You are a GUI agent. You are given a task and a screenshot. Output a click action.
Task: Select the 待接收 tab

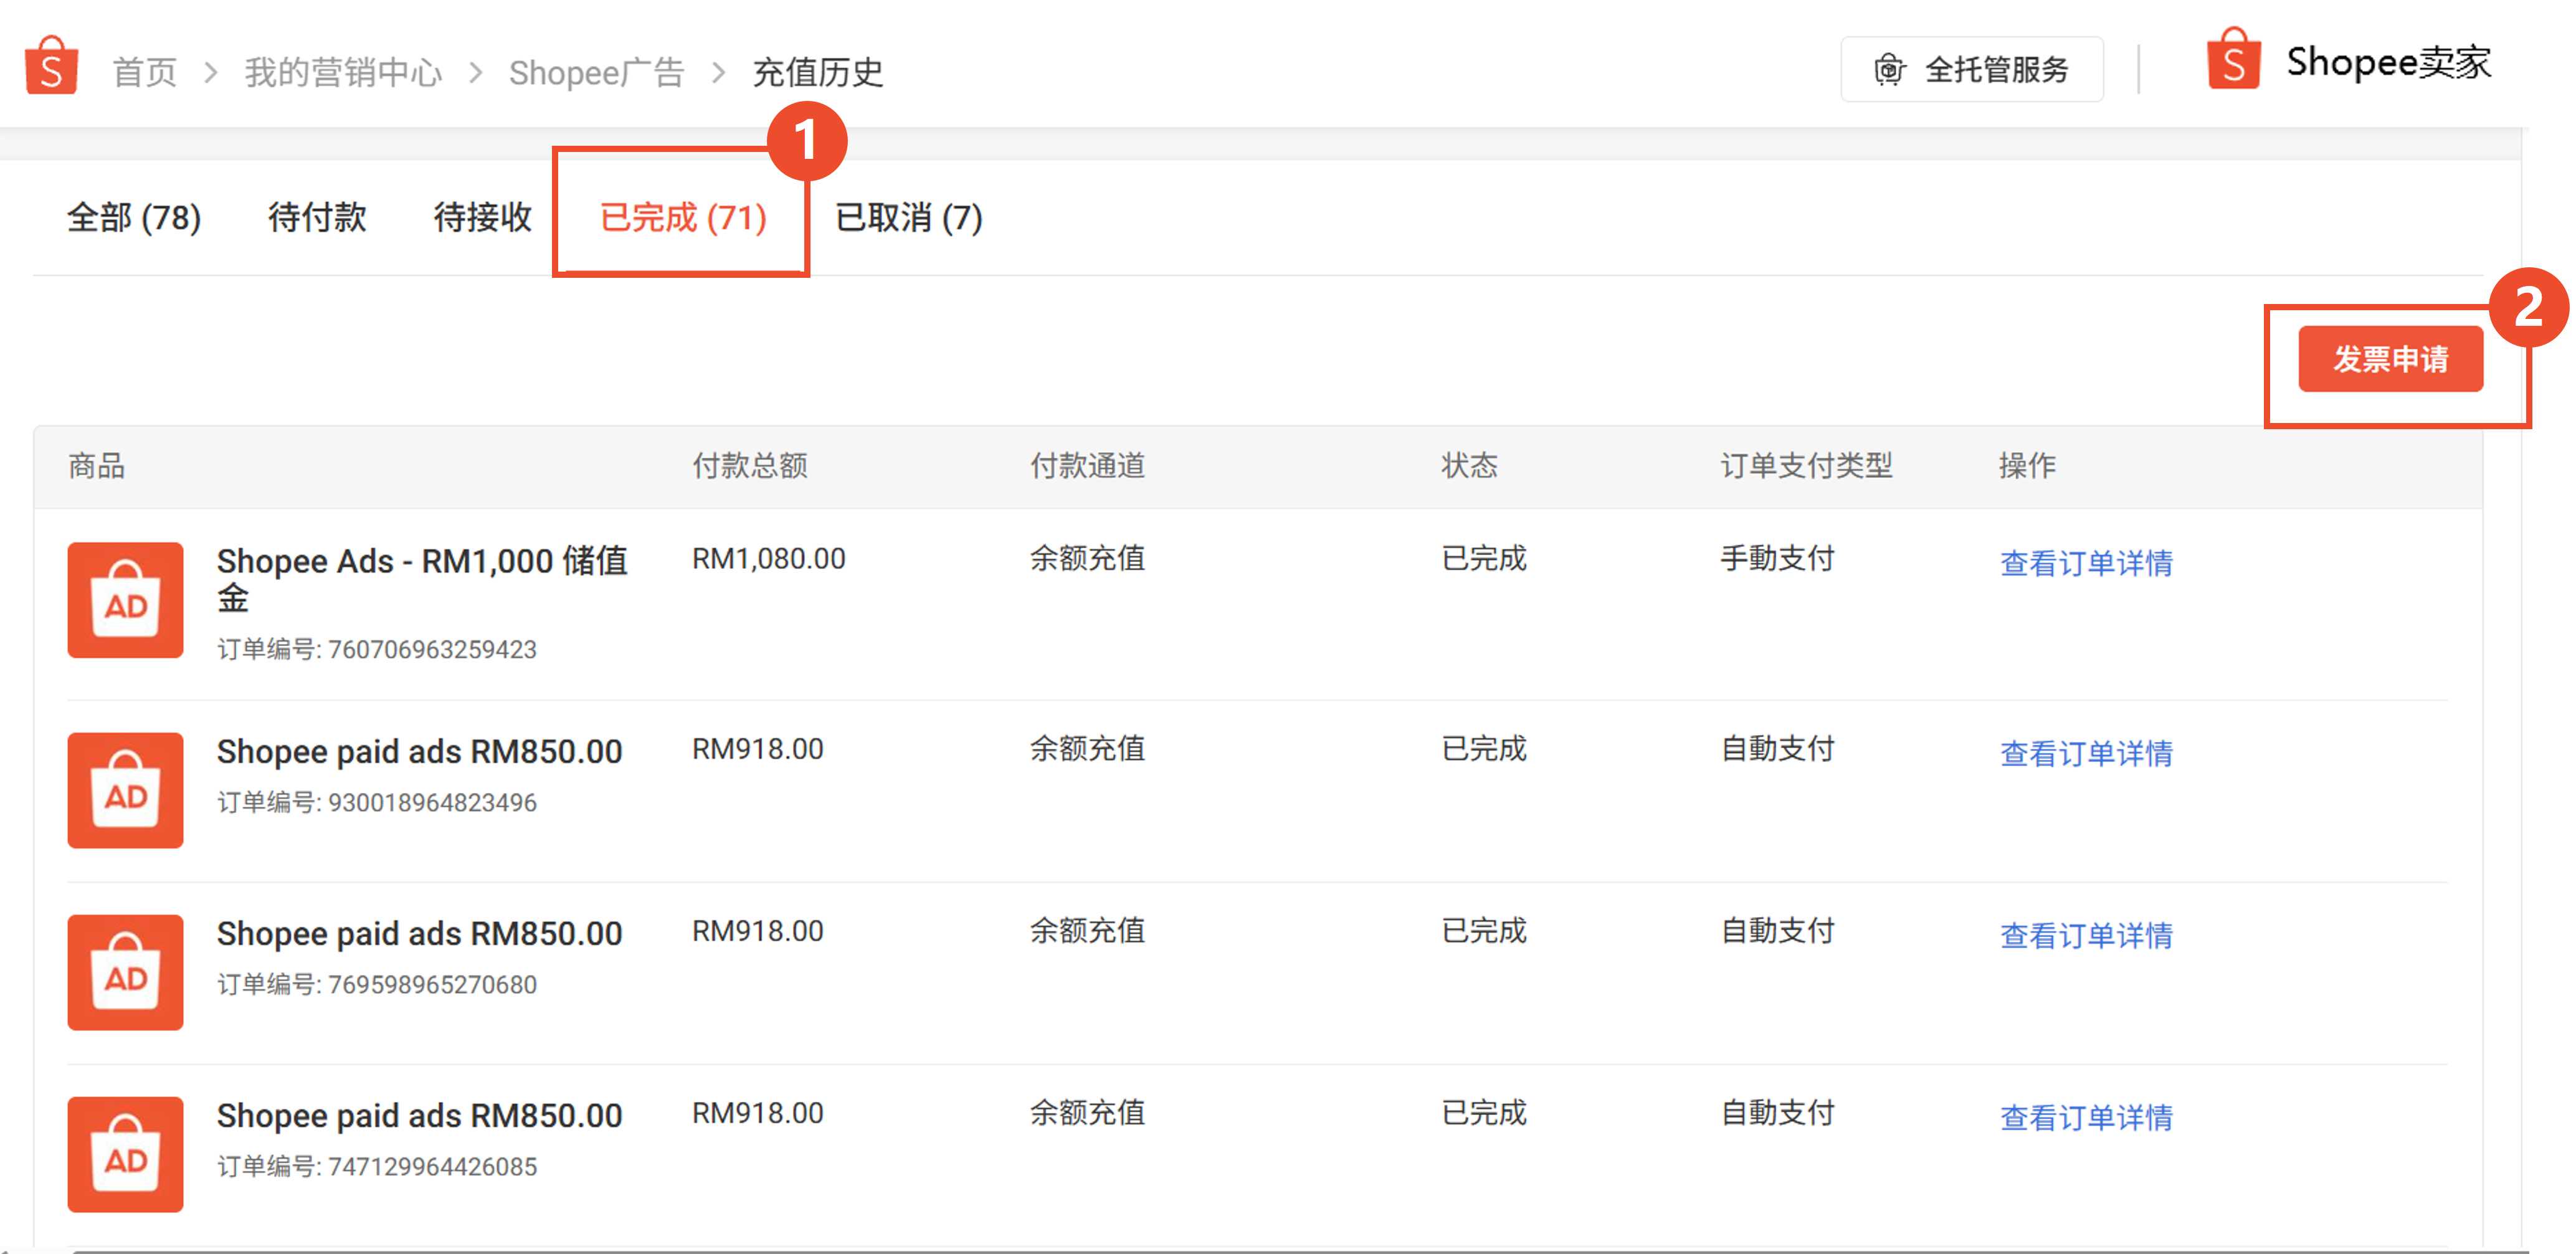point(482,217)
